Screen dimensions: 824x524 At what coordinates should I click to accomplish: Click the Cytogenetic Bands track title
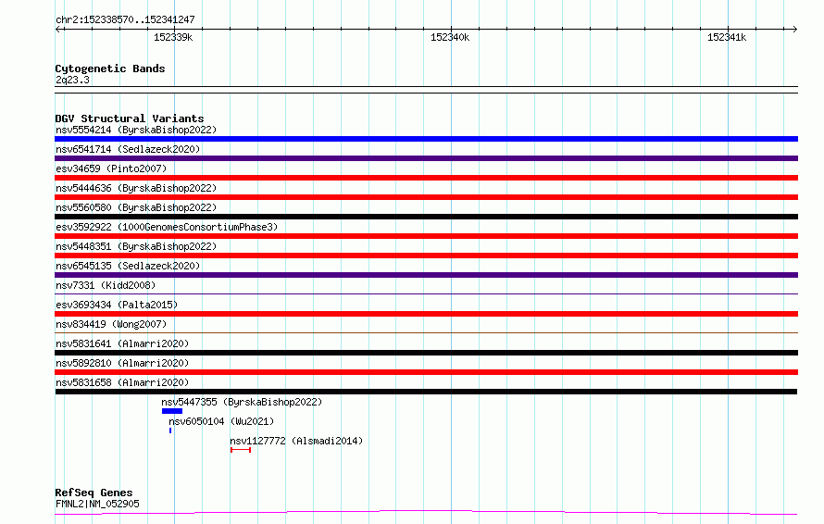pyautogui.click(x=110, y=69)
